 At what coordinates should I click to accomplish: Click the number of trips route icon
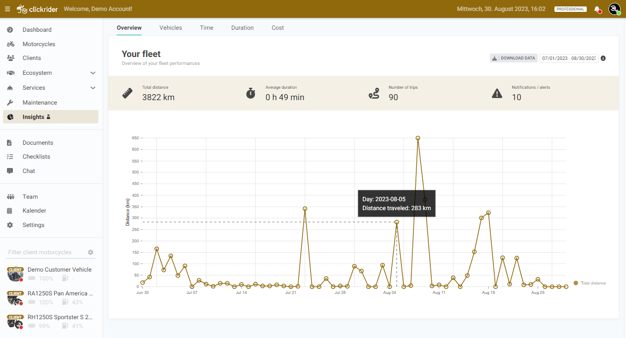374,93
